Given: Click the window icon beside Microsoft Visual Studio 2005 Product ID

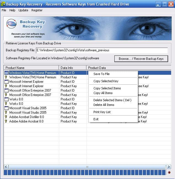Looking at the screenshot, I should click(x=6, y=108).
